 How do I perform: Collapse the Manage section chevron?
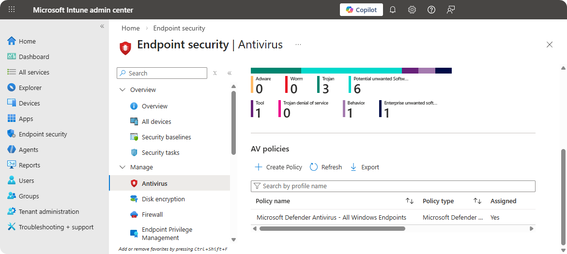pyautogui.click(x=122, y=167)
